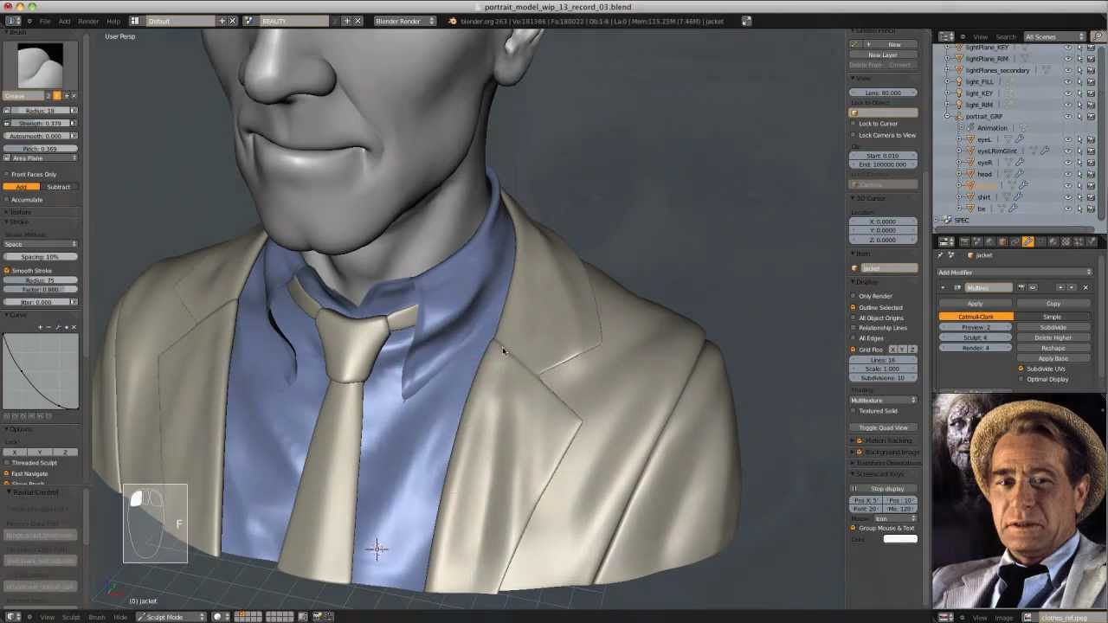1108x623 pixels.
Task: Toggle selectability arrow for eyeR
Action: click(1079, 163)
